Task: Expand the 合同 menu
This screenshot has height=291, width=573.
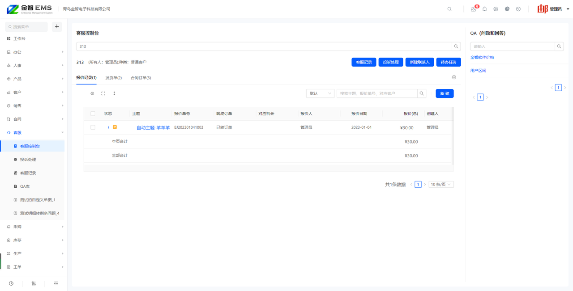Action: (34, 119)
